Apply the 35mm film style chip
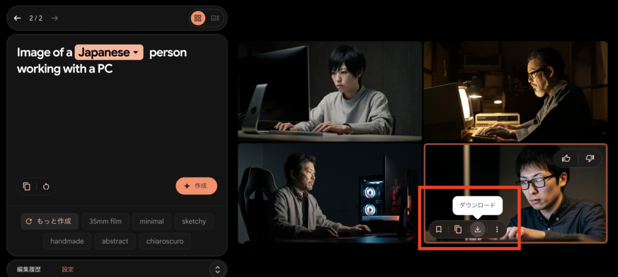 105,221
